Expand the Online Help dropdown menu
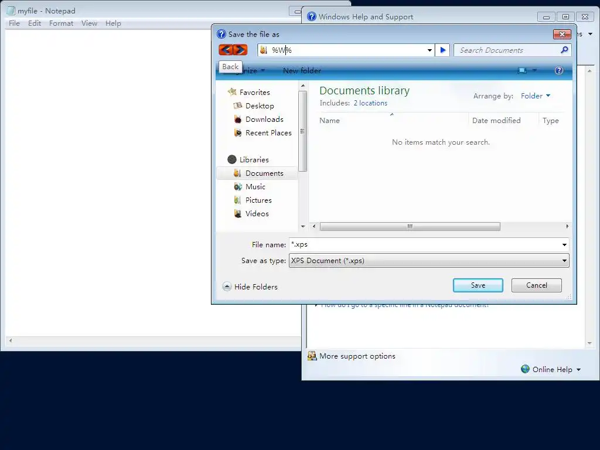600x450 pixels. click(x=578, y=370)
